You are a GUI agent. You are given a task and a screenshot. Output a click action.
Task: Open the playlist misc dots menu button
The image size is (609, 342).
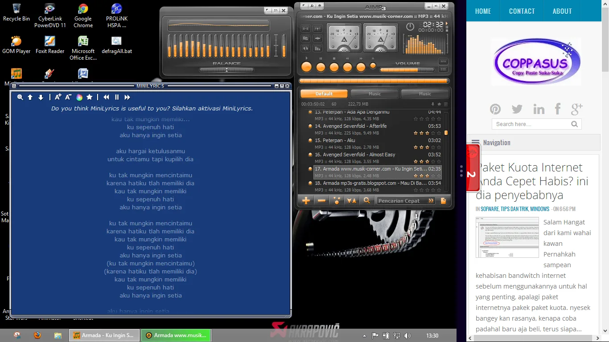tap(337, 201)
